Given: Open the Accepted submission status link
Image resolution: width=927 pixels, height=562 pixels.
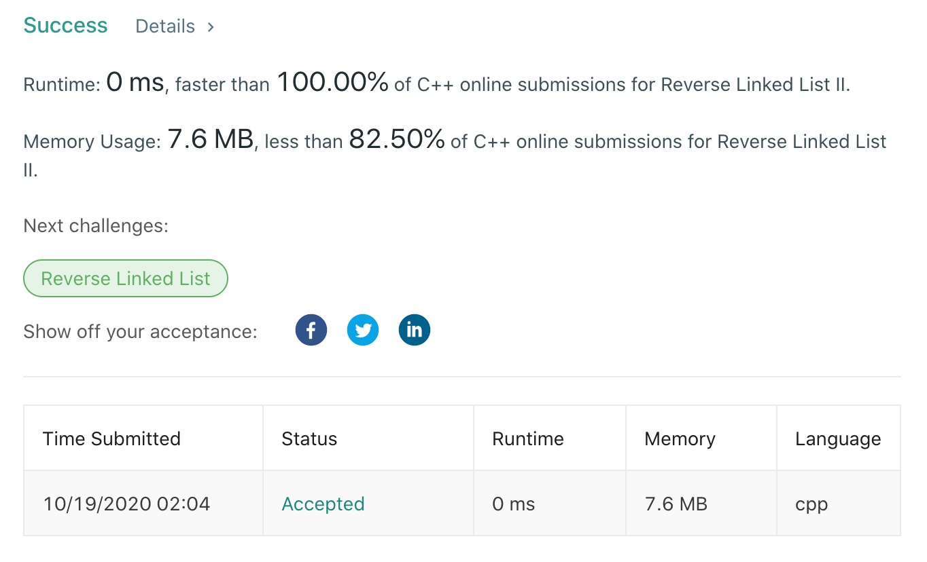Looking at the screenshot, I should point(323,504).
